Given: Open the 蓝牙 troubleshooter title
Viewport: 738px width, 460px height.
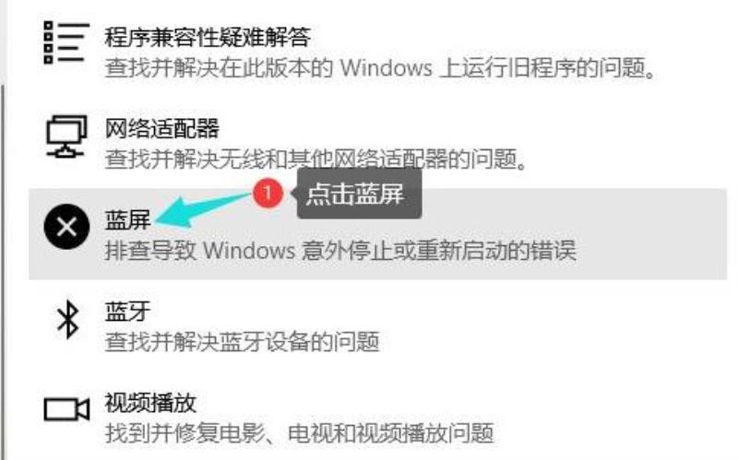Looking at the screenshot, I should (127, 311).
